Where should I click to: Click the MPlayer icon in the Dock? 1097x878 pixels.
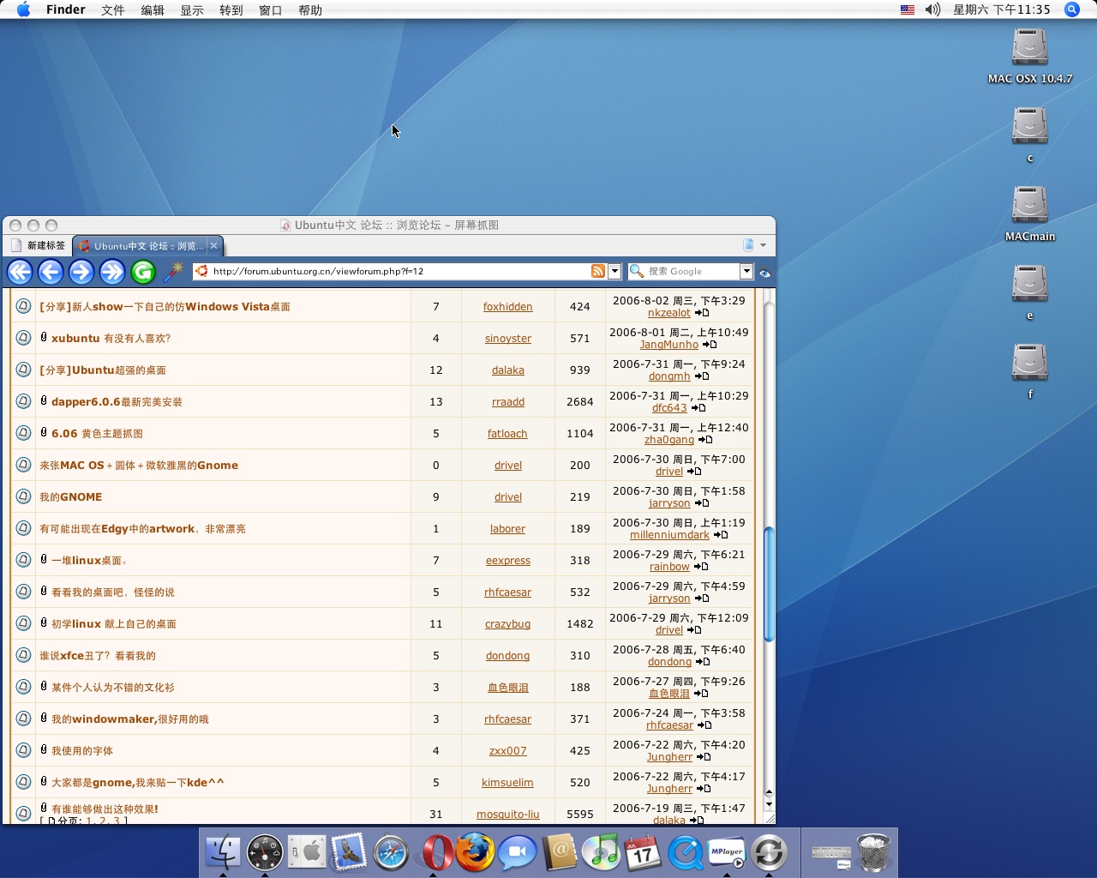point(727,852)
